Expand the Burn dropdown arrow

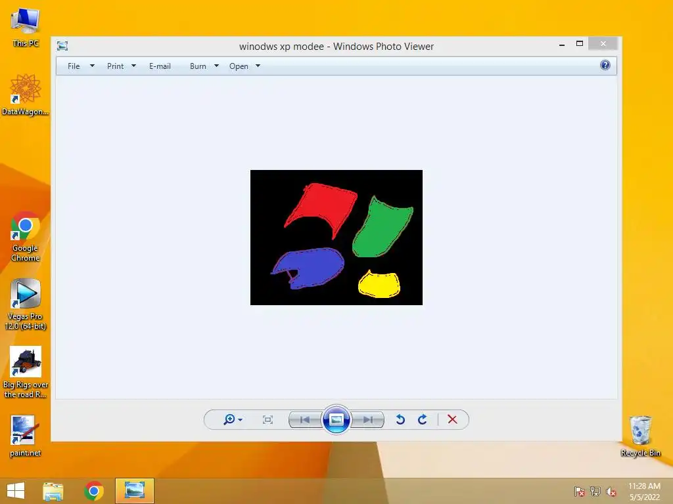[x=216, y=66]
